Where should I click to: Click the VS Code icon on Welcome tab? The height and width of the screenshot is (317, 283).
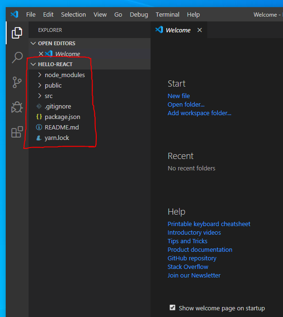(159, 30)
